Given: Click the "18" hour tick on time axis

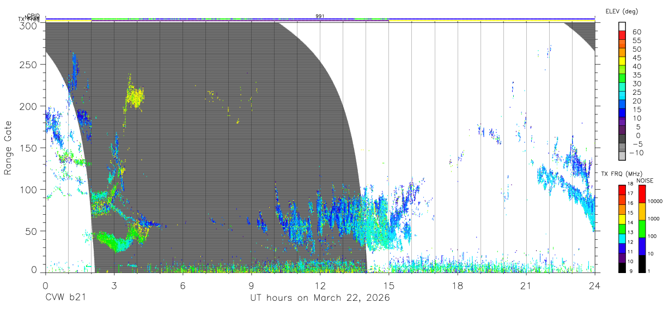Looking at the screenshot, I should [x=458, y=285].
